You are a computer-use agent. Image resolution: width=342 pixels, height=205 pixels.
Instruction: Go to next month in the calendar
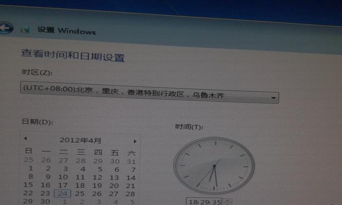tap(135, 141)
